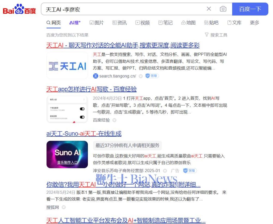Click the 2024年4月23日 date in 百度经验 snippet
This screenshot has height=224, width=273.
tap(107, 98)
